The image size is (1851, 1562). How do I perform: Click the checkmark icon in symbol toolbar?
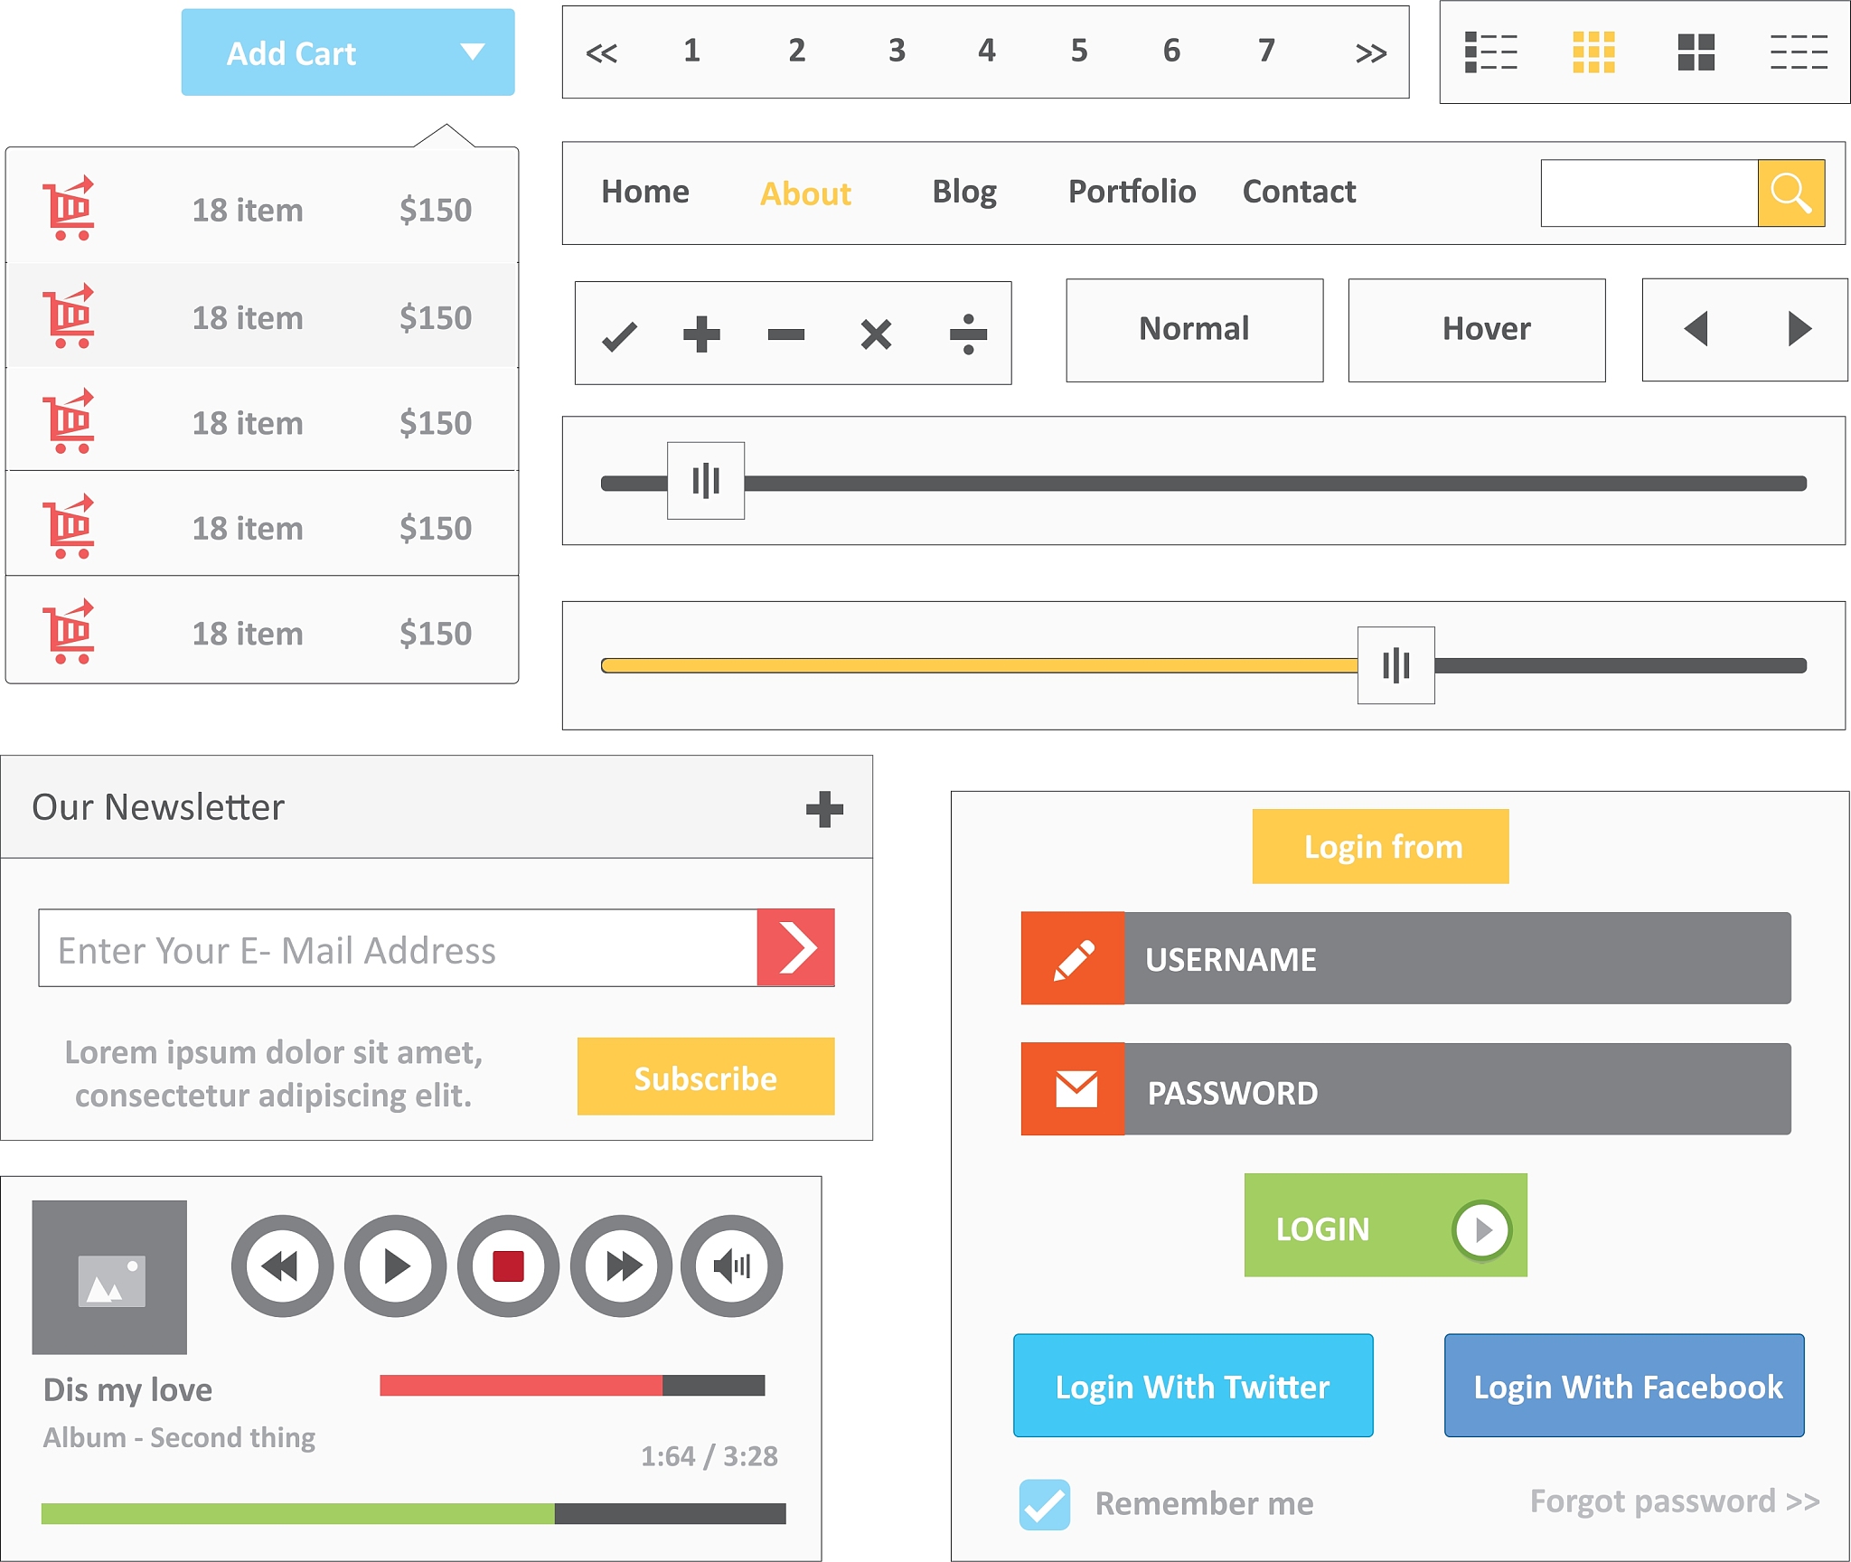pos(620,335)
